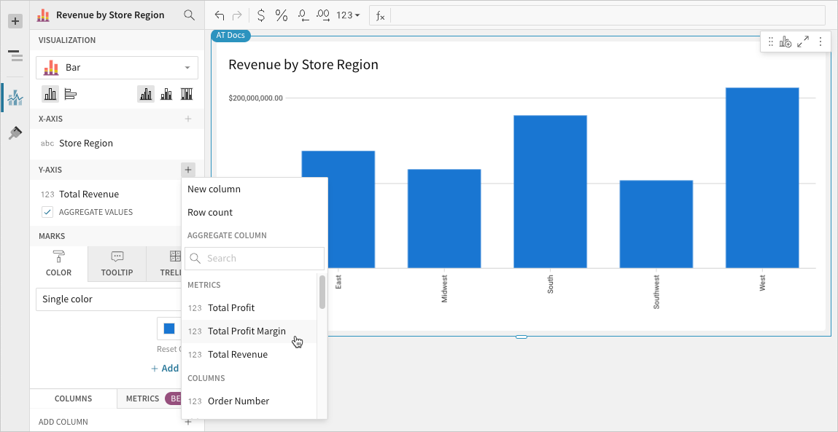Click the Southwest bar in the chart
Screen dimensions: 838x432
[x=656, y=224]
